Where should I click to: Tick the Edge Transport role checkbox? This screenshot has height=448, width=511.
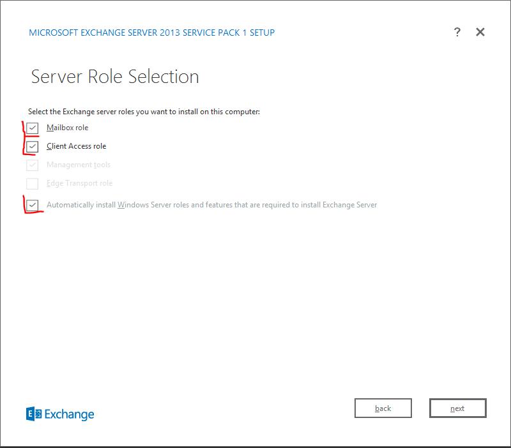coord(33,184)
